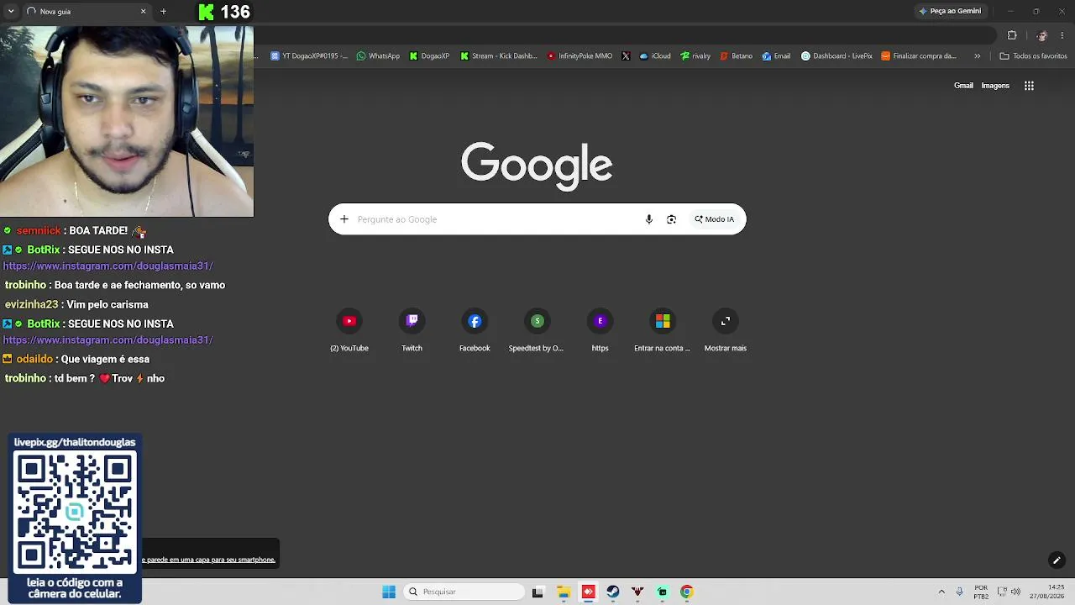The width and height of the screenshot is (1075, 605).
Task: Open the Windows Start menu
Action: pyautogui.click(x=389, y=592)
